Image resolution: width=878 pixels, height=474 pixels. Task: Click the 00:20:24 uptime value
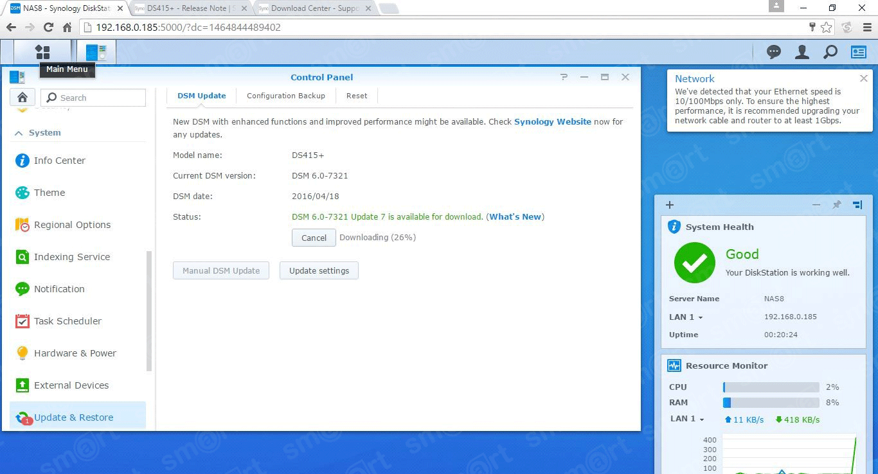point(781,335)
